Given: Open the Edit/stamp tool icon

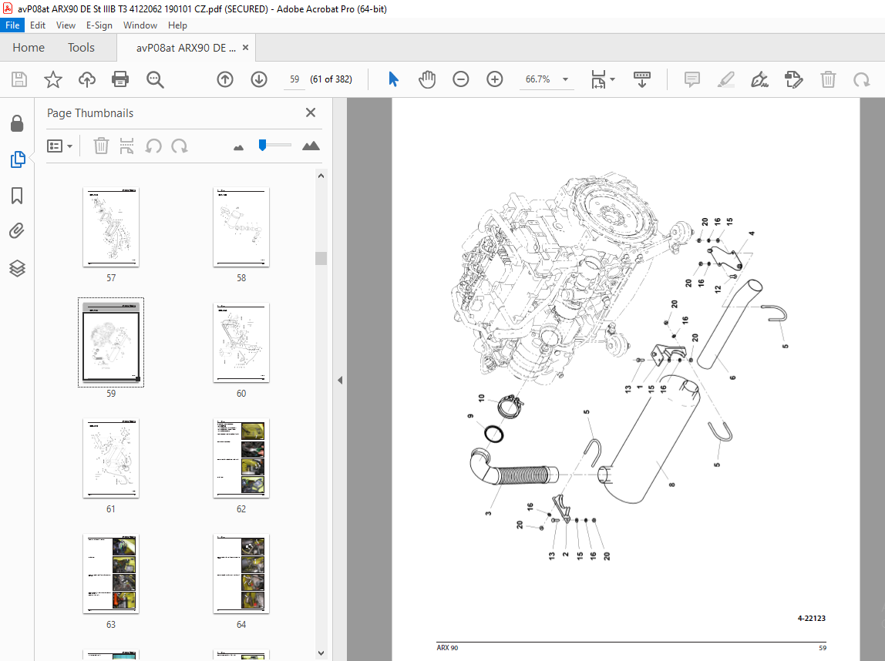Looking at the screenshot, I should (793, 79).
